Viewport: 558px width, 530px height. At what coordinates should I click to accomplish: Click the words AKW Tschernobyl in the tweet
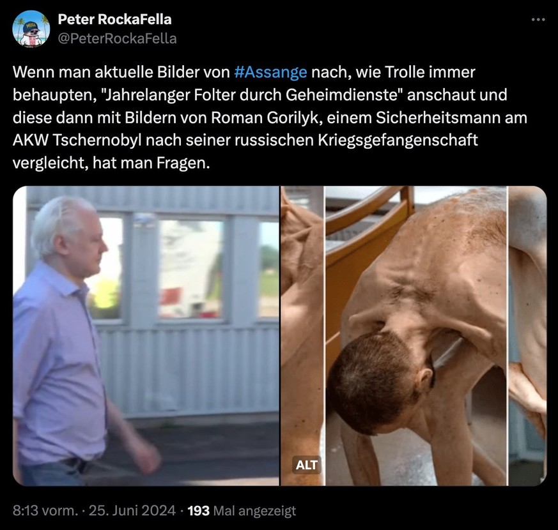click(77, 140)
